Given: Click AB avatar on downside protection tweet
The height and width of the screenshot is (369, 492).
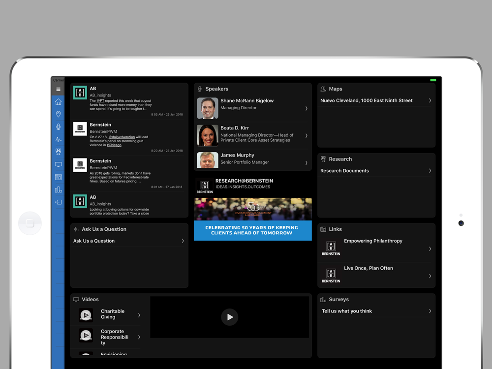Looking at the screenshot, I should click(80, 201).
